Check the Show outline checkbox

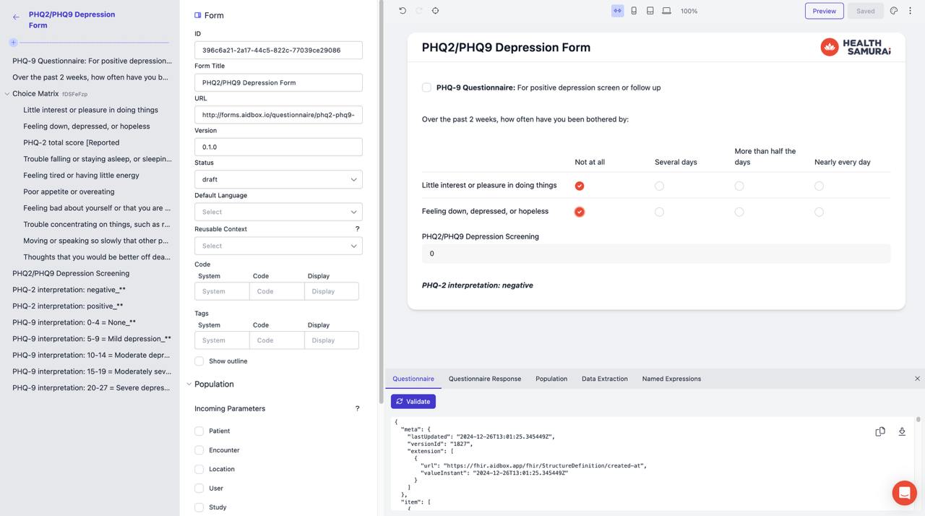pos(199,361)
